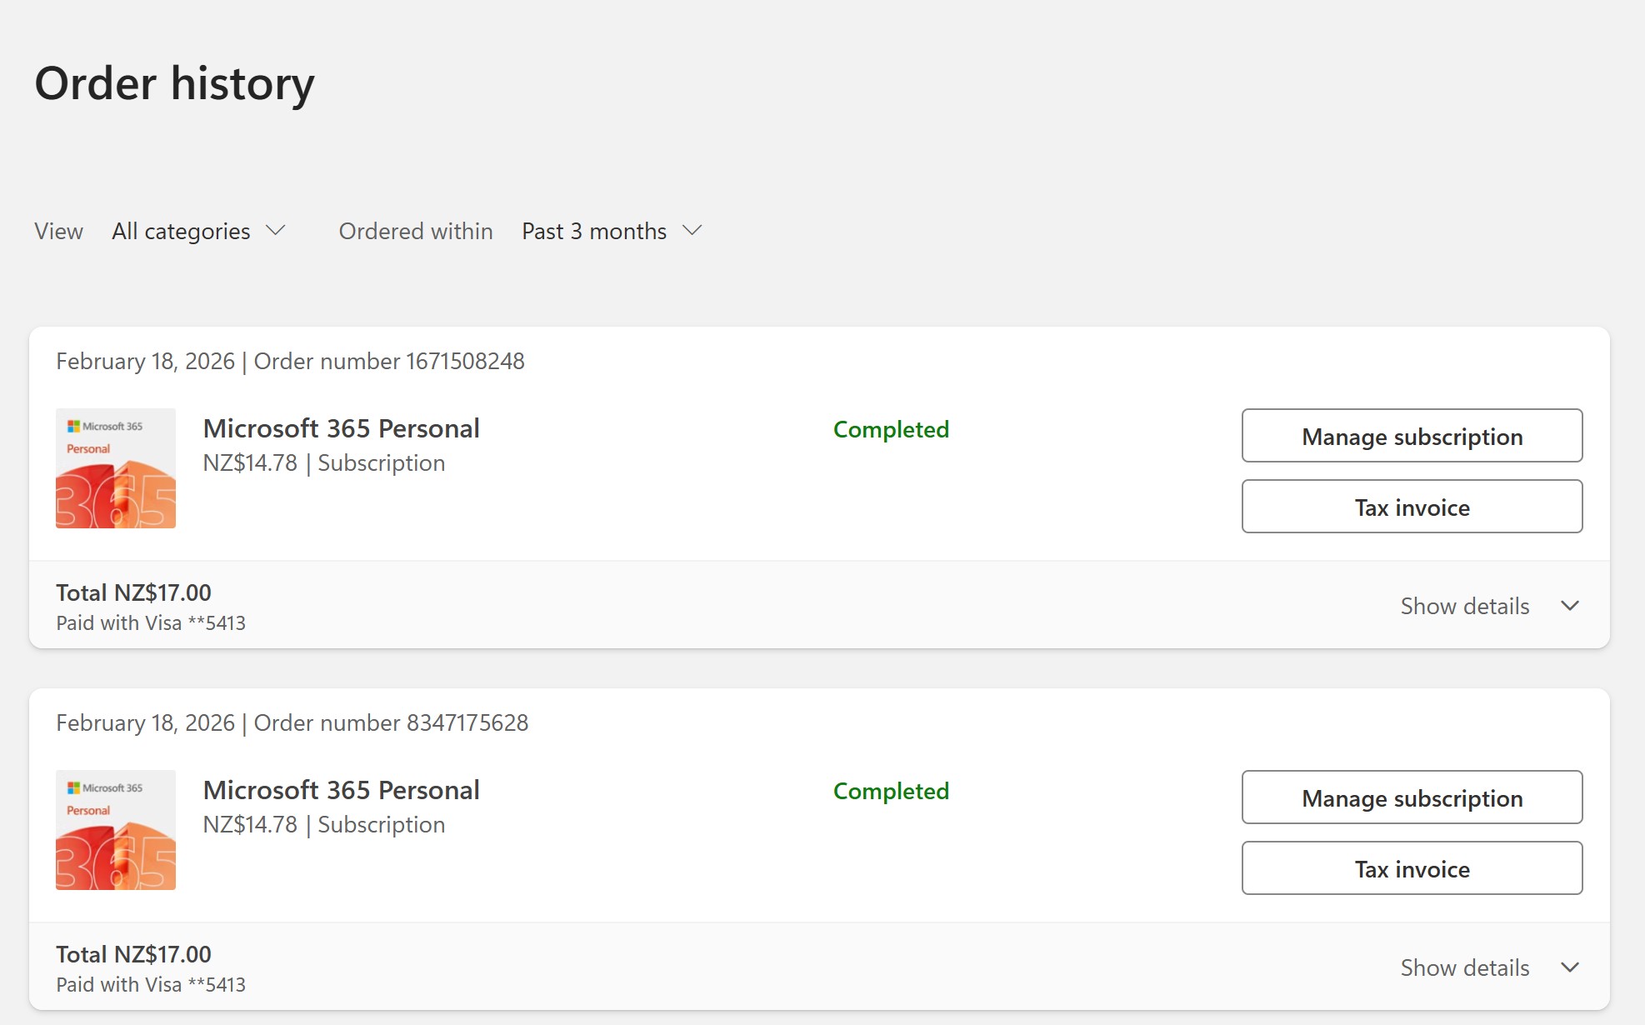This screenshot has height=1025, width=1645.
Task: Click the Order number 8347175628 header text
Action: (x=391, y=722)
